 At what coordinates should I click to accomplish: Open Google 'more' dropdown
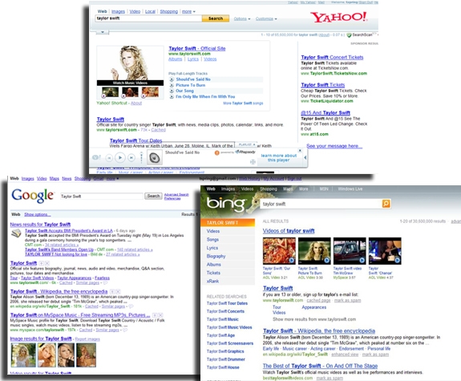tap(112, 179)
